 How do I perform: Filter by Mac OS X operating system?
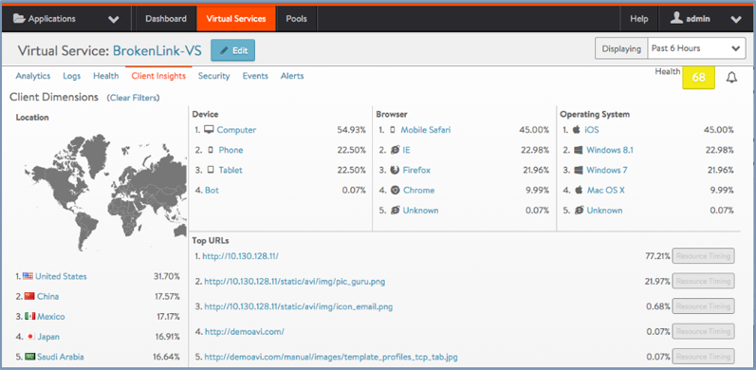pyautogui.click(x=606, y=191)
